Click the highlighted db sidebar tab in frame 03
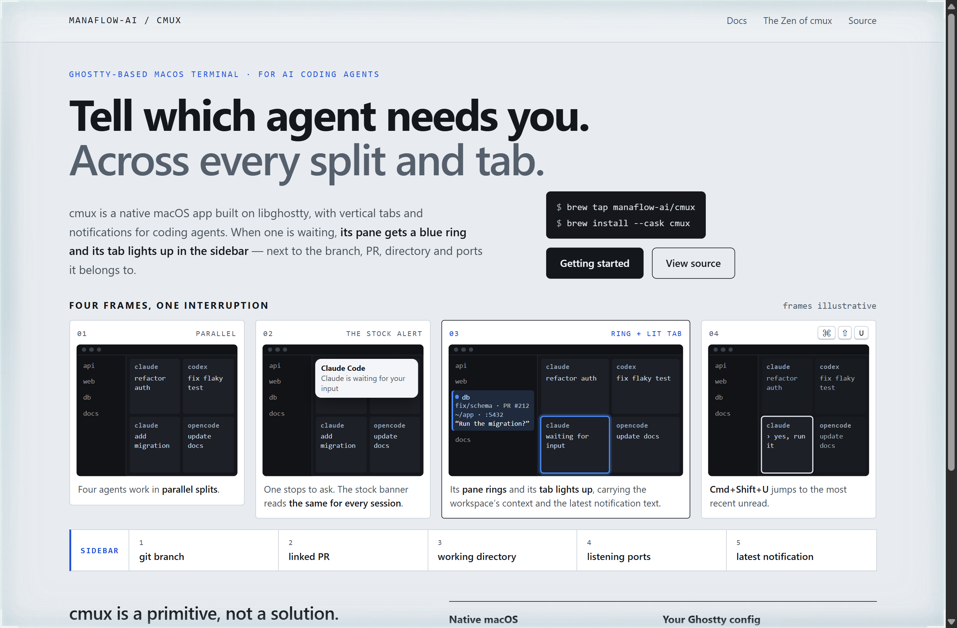 click(493, 410)
